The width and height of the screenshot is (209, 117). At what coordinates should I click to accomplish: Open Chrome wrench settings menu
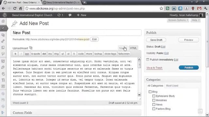[205, 8]
